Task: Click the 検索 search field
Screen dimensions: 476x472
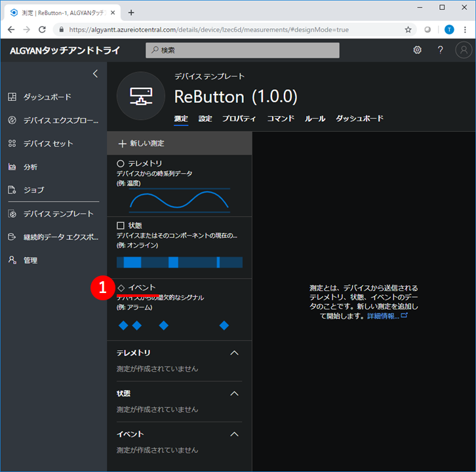Action: tap(243, 50)
